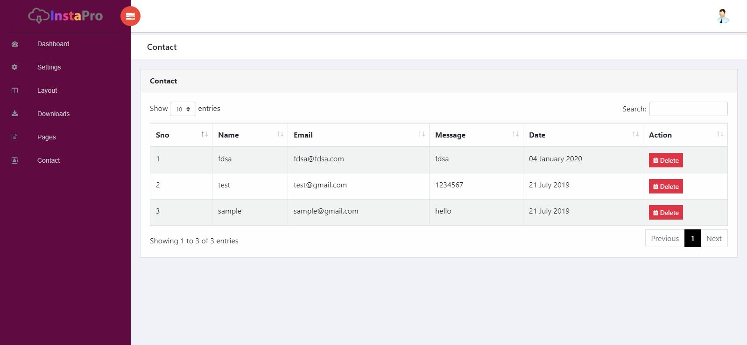
Task: Sort the table by Sno column
Action: tap(181, 135)
